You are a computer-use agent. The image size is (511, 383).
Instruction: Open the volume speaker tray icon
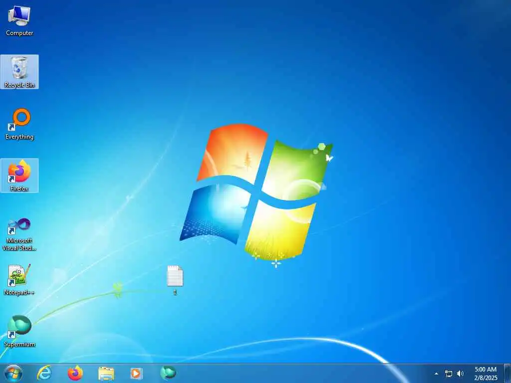[x=460, y=374]
